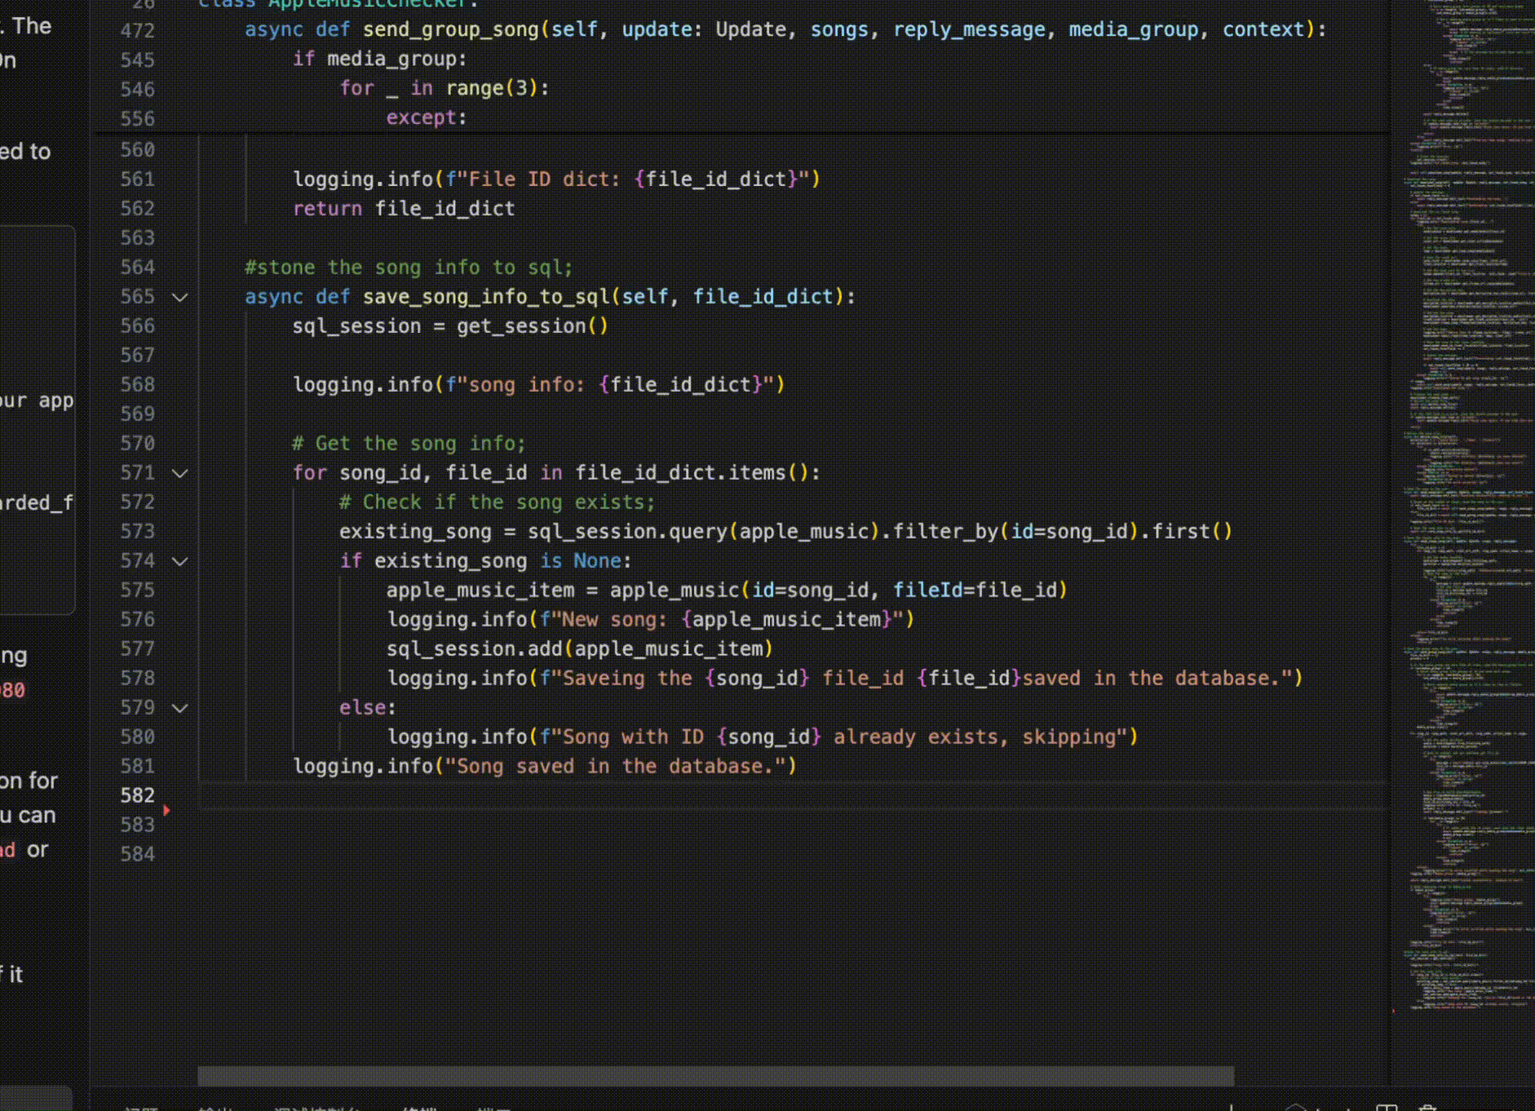The height and width of the screenshot is (1111, 1535).
Task: Click the get_session() call on line 566
Action: coord(532,326)
